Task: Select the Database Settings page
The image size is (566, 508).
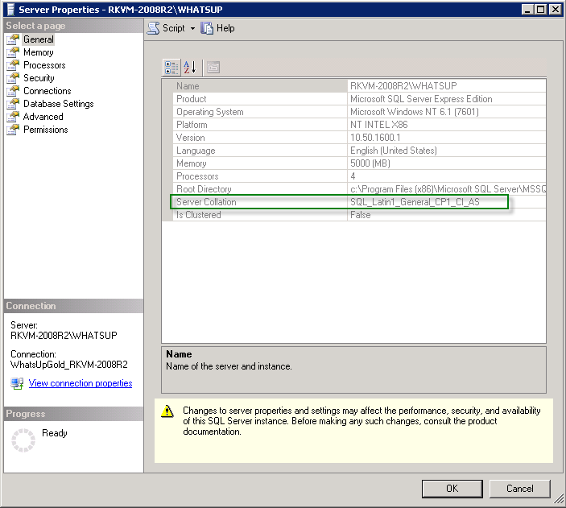Action: coord(58,104)
